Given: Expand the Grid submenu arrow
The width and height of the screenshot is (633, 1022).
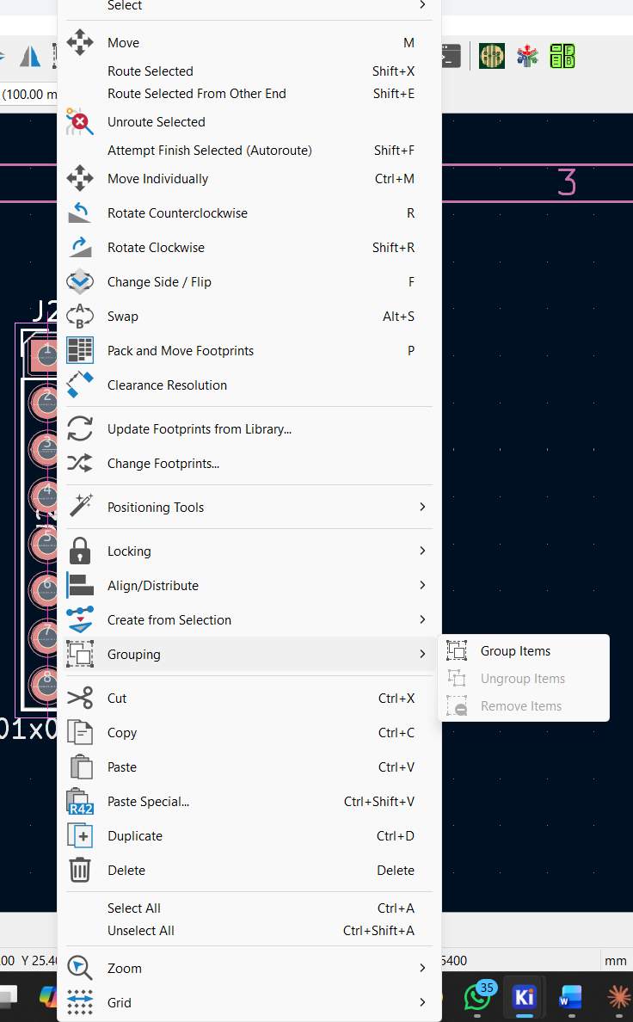Looking at the screenshot, I should [422, 1002].
